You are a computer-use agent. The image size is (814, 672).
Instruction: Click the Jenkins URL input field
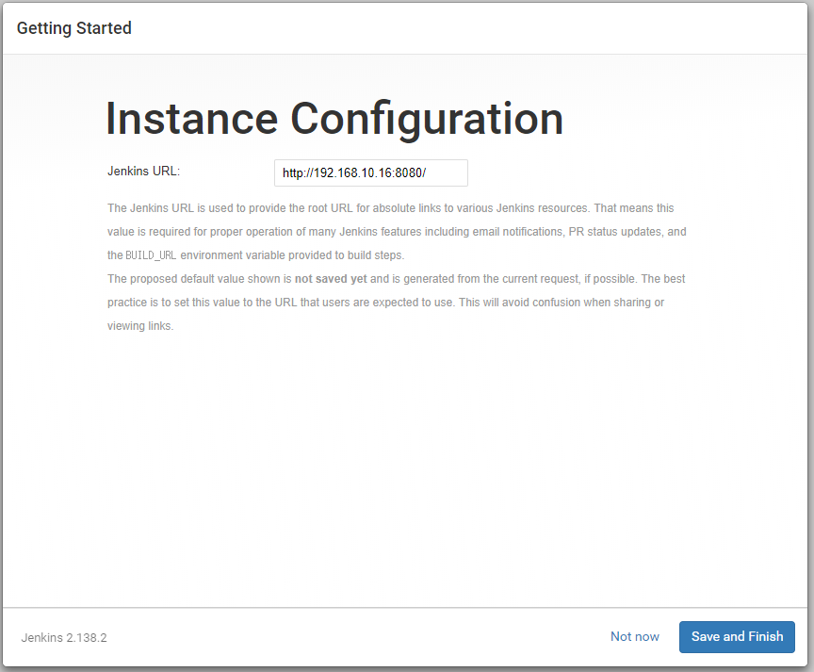(370, 172)
